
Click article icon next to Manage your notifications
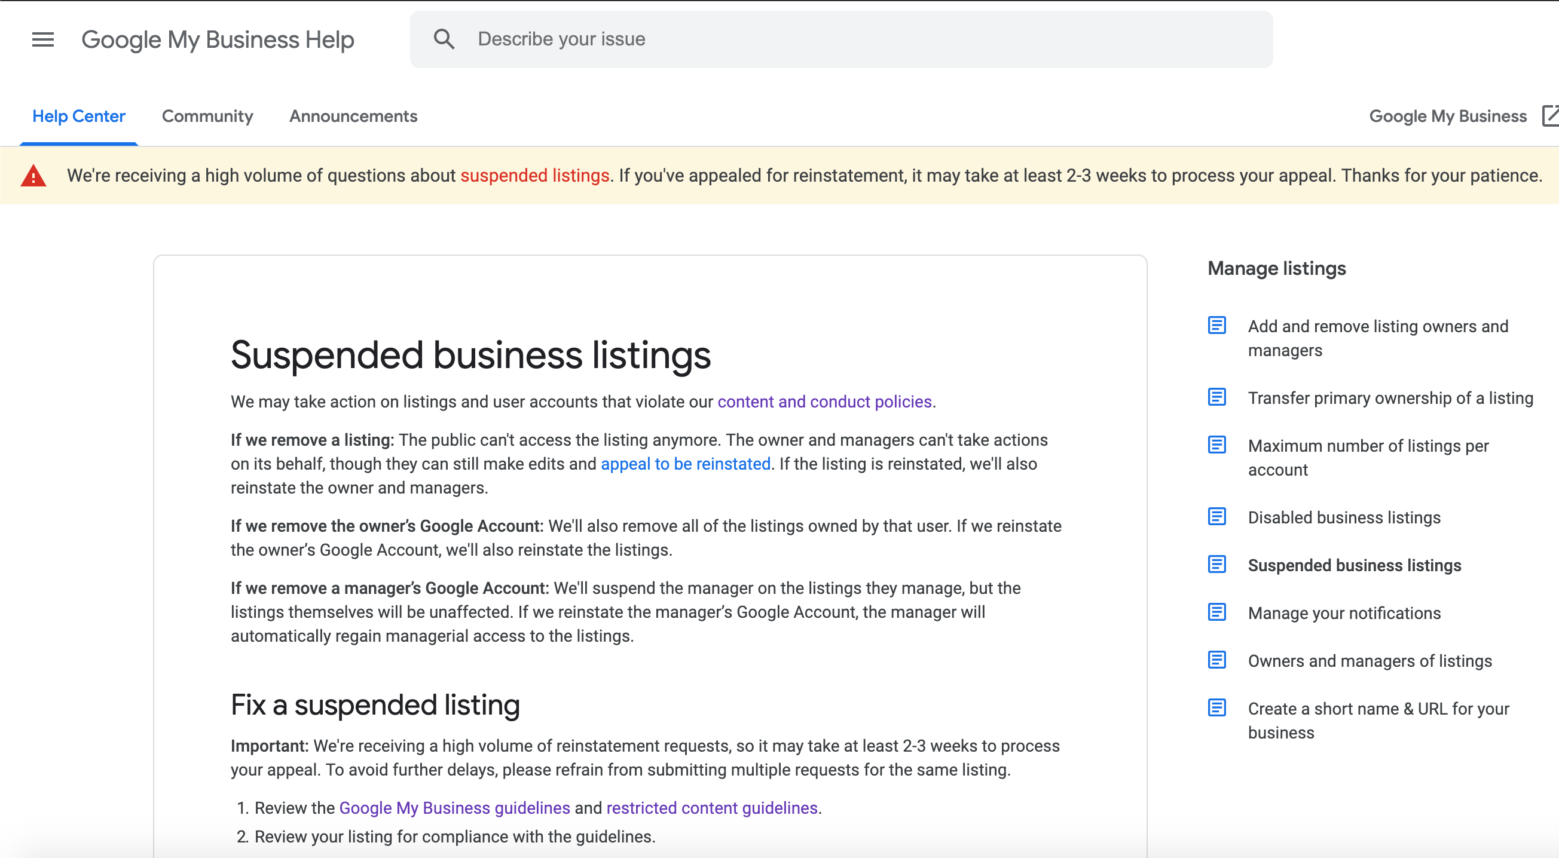(x=1217, y=612)
